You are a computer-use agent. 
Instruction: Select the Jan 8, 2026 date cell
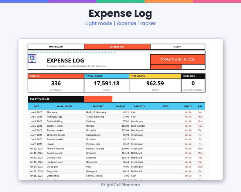(36, 130)
